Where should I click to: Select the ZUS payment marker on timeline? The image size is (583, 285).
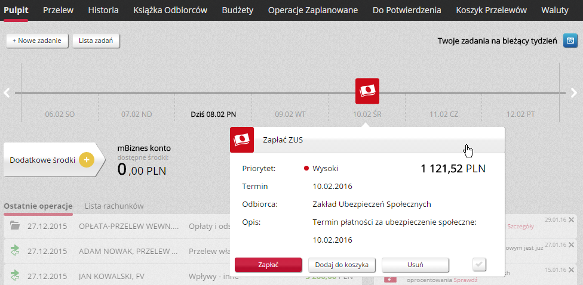tap(367, 91)
